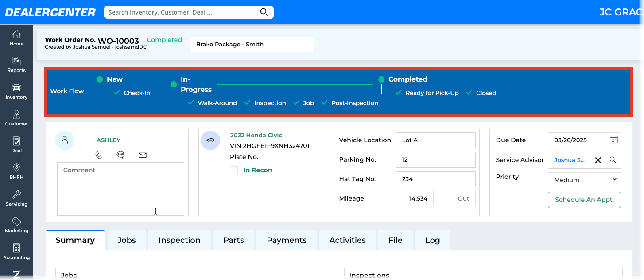
Task: Clear the Service Advisor with X
Action: coord(598,160)
